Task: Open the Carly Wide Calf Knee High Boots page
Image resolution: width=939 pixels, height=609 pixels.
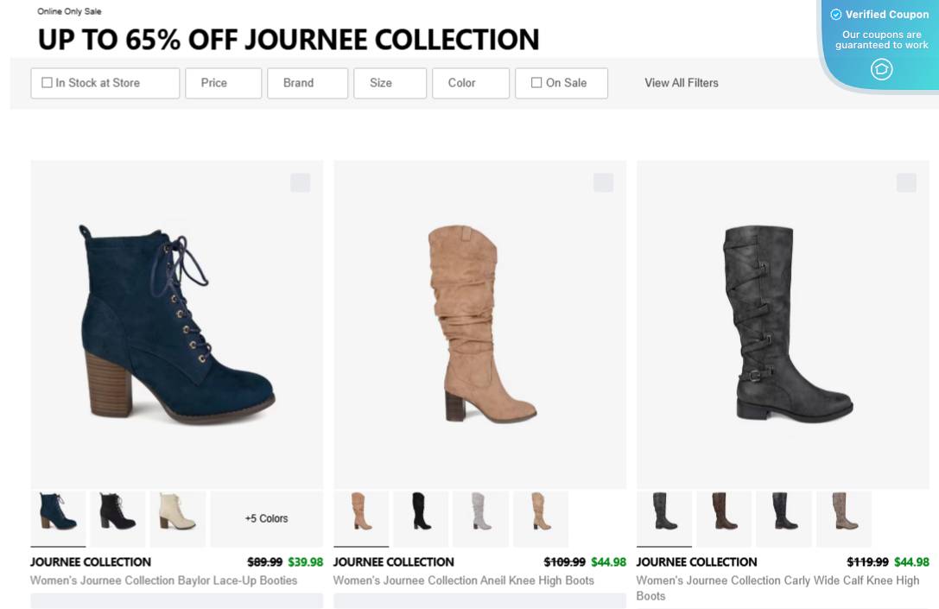Action: click(777, 587)
